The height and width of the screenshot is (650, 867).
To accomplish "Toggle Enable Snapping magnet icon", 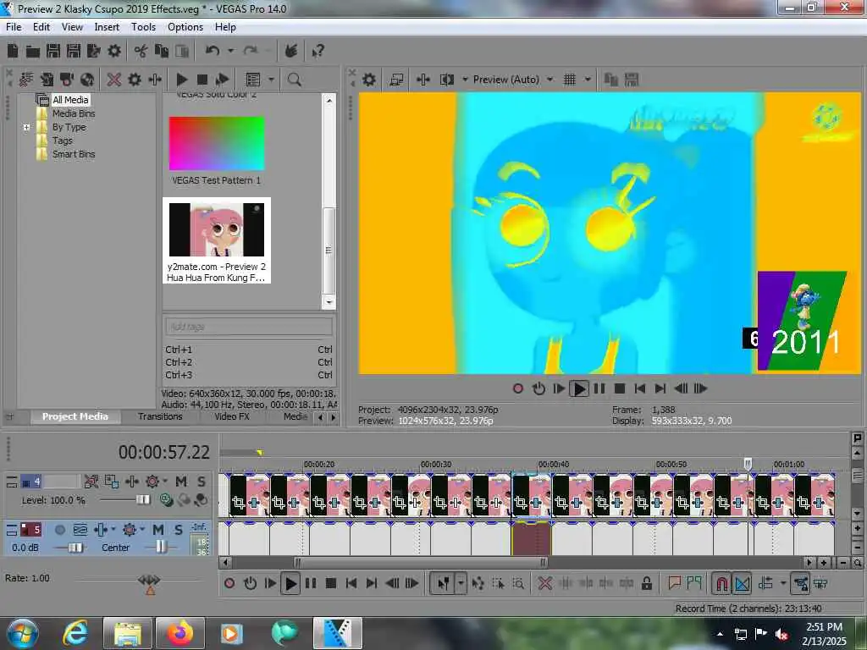I will (721, 583).
